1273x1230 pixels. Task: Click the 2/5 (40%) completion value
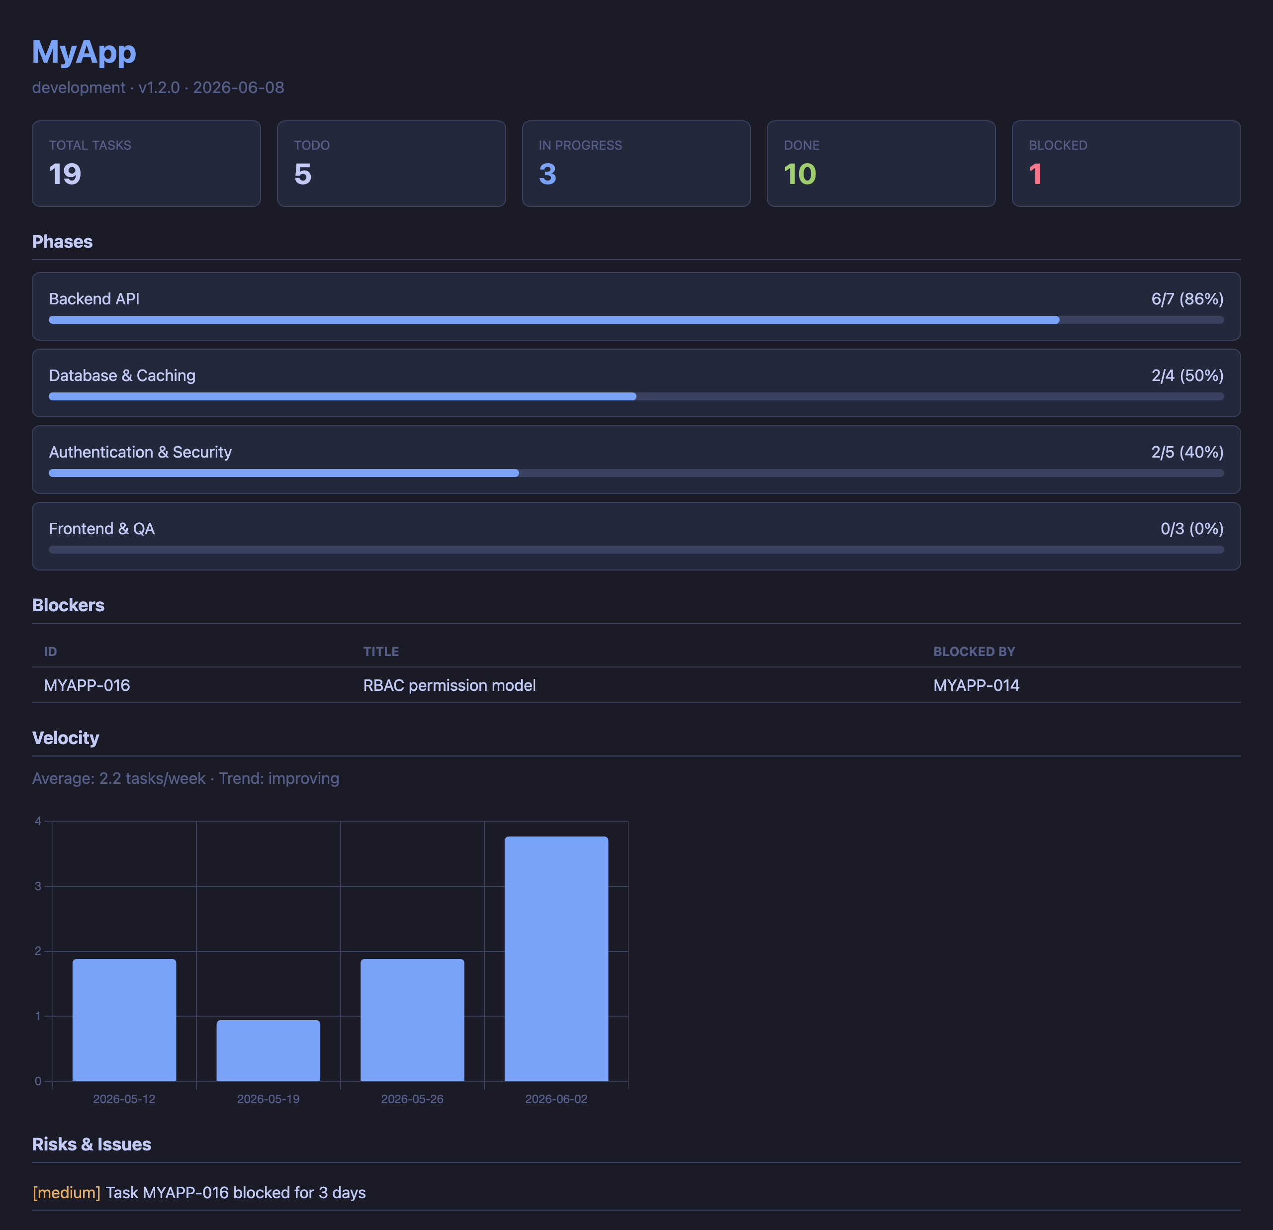coord(1187,452)
